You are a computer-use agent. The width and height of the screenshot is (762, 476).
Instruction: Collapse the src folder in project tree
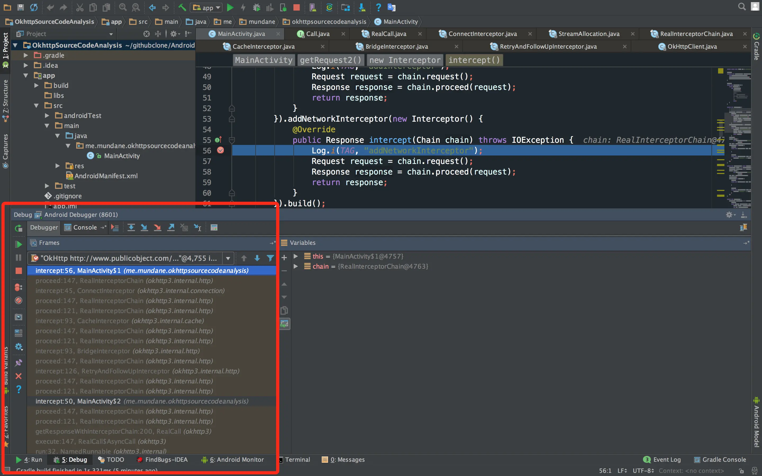36,106
